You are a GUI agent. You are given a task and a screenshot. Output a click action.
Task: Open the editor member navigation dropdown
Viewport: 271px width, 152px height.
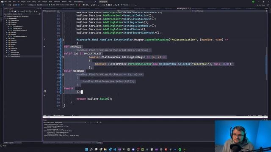pyautogui.click(x=228, y=11)
